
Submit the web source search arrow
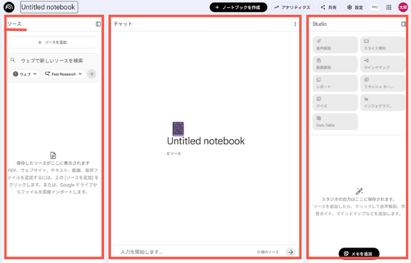point(92,74)
